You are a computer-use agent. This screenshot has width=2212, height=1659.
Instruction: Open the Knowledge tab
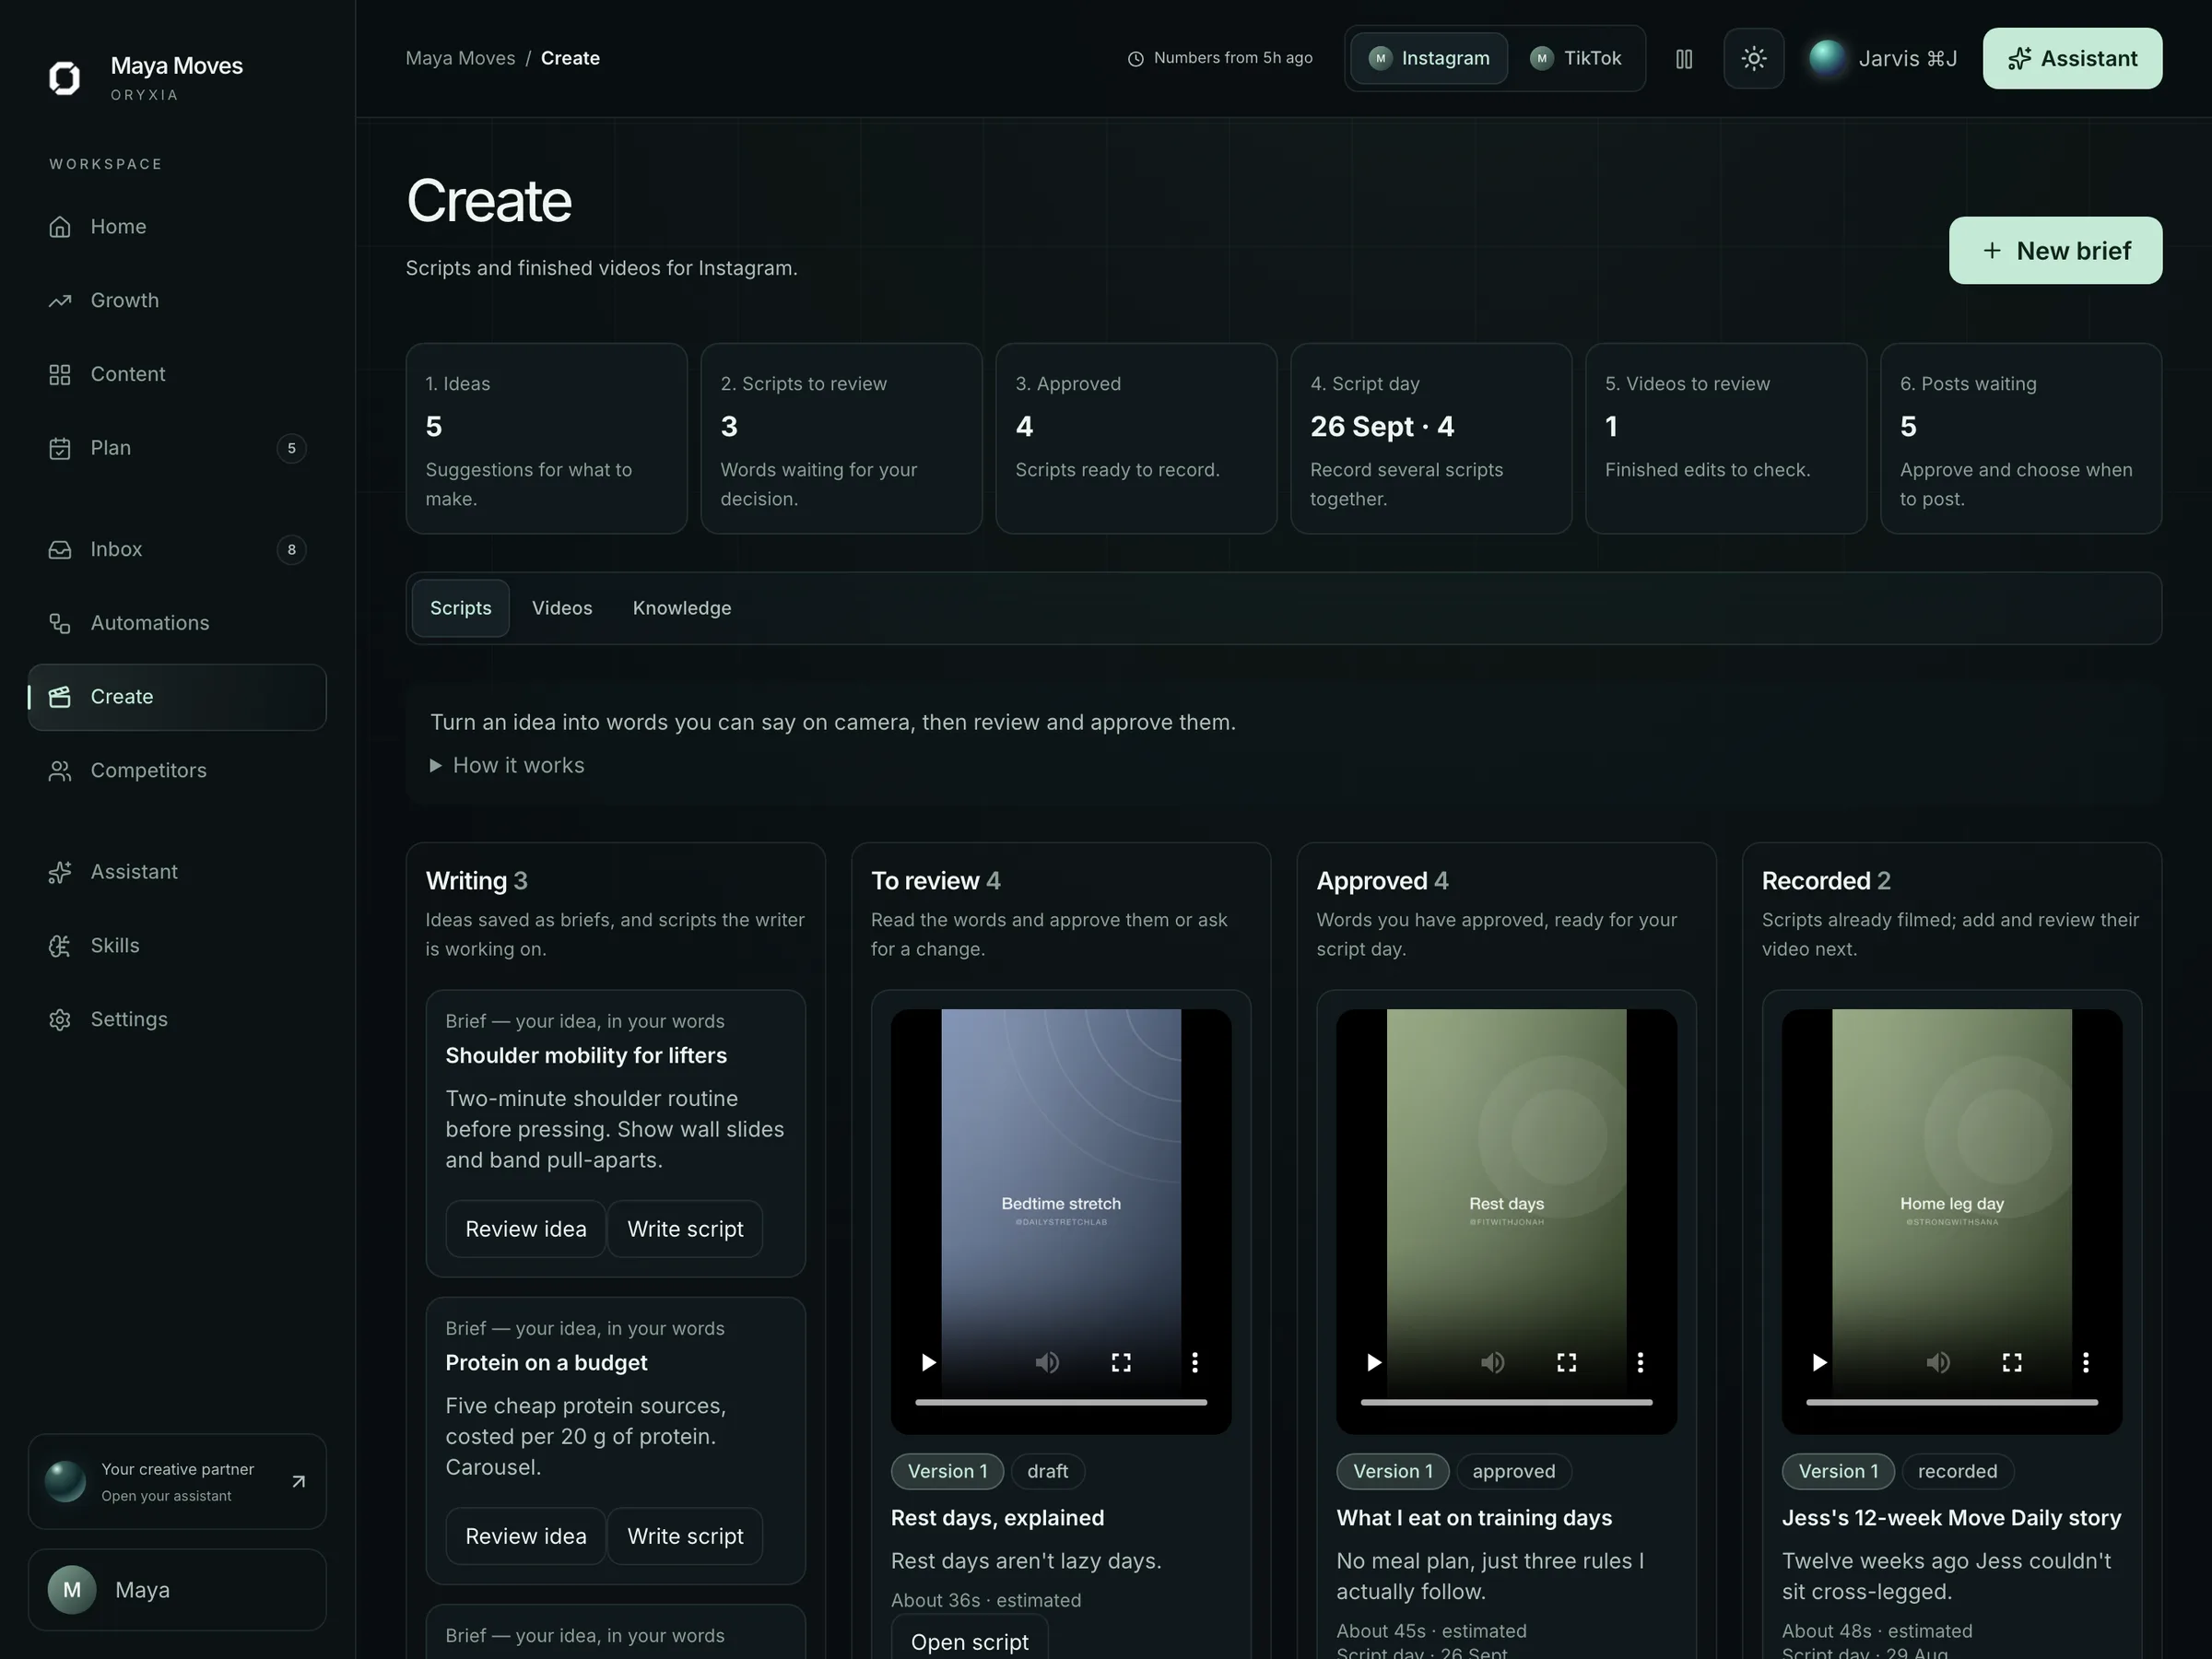[682, 609]
